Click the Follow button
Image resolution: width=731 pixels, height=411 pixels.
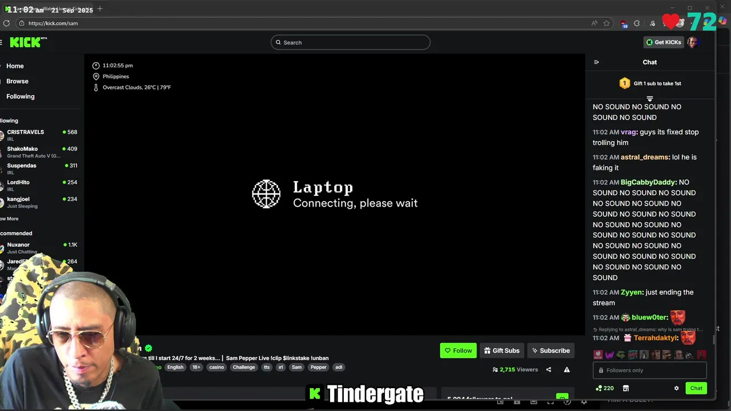458,350
